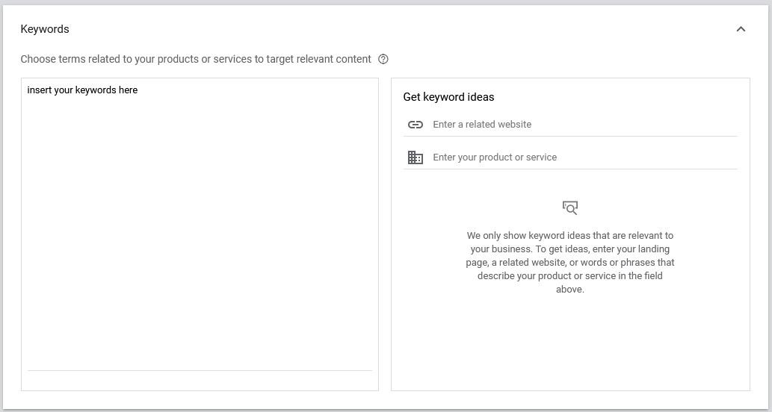Click the link icon beside related website
Image resolution: width=772 pixels, height=412 pixels.
tap(416, 125)
